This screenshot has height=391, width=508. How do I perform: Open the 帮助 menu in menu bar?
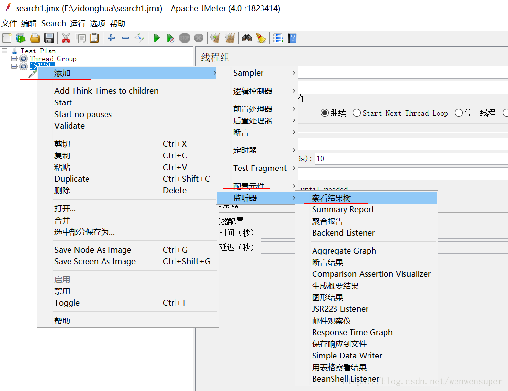pos(118,24)
